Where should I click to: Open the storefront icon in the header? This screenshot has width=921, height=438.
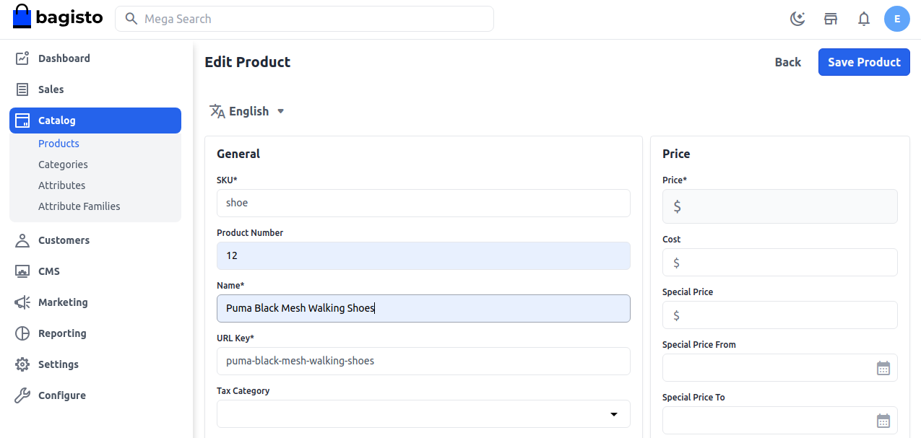click(830, 19)
